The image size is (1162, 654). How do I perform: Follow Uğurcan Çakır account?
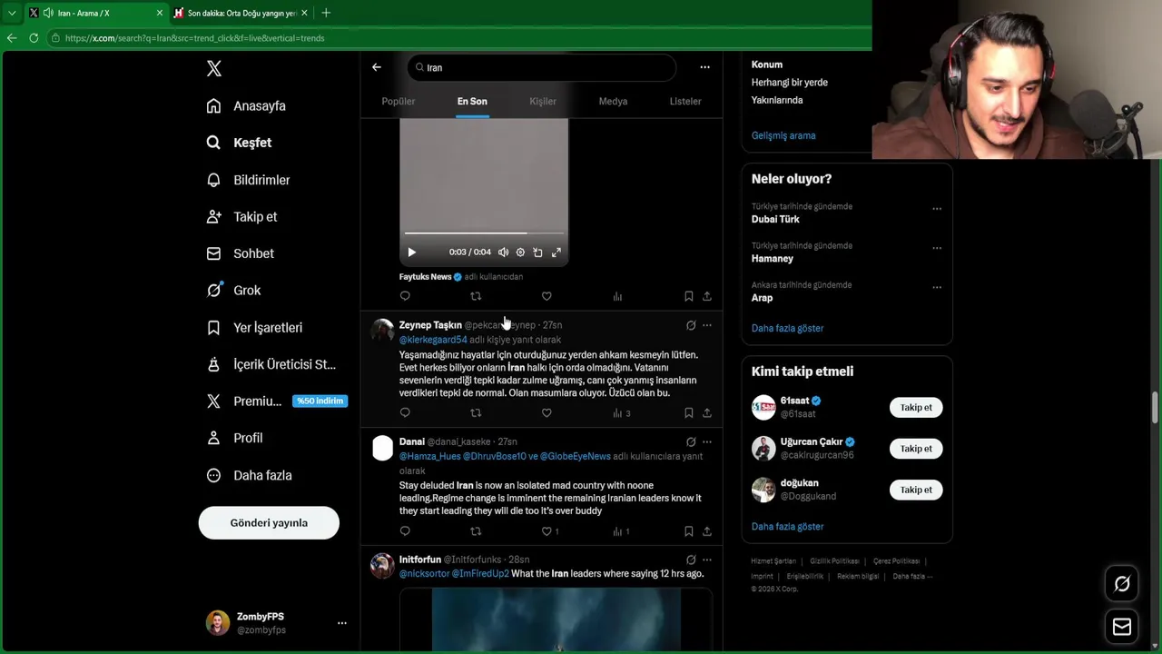[x=916, y=448]
